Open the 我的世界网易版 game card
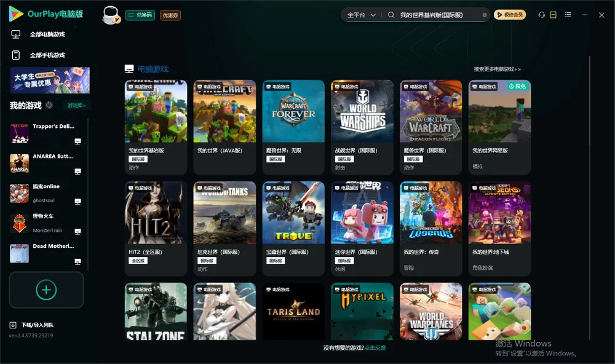Image resolution: width=615 pixels, height=364 pixels. (499, 127)
